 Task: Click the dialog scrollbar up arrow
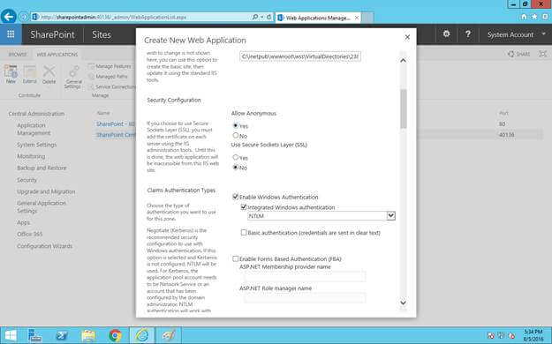[404, 60]
